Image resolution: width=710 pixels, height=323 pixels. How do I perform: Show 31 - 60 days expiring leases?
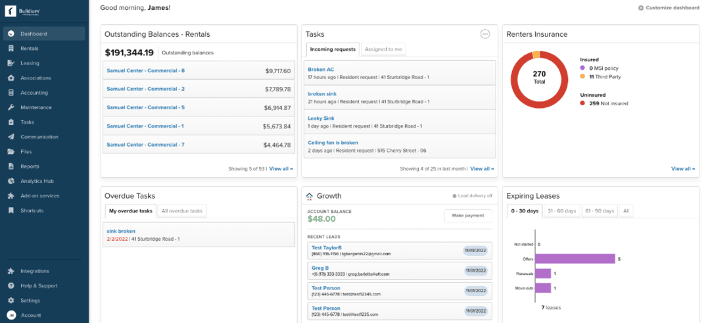(561, 211)
